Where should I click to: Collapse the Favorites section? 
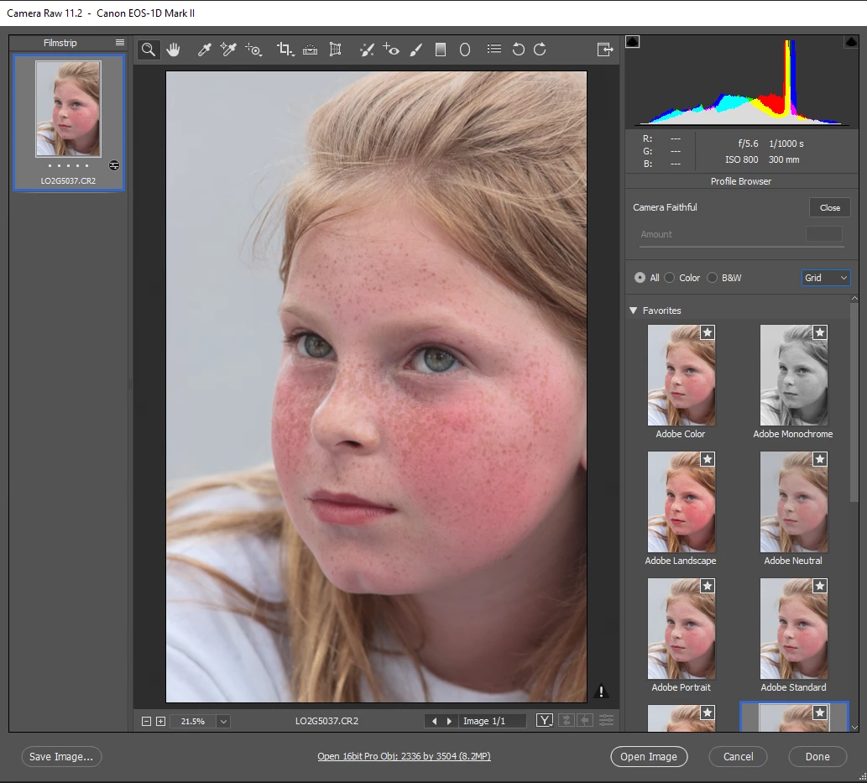(634, 311)
